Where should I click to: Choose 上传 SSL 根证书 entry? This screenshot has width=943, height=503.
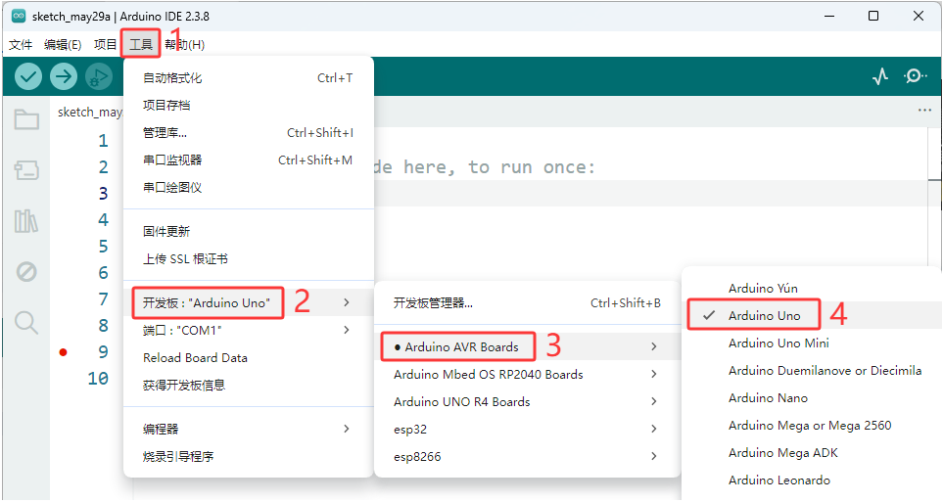point(249,259)
